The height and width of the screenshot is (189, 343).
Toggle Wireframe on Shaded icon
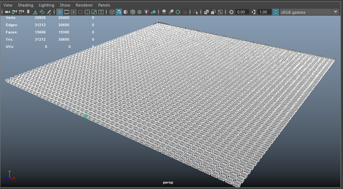pyautogui.click(x=132, y=12)
